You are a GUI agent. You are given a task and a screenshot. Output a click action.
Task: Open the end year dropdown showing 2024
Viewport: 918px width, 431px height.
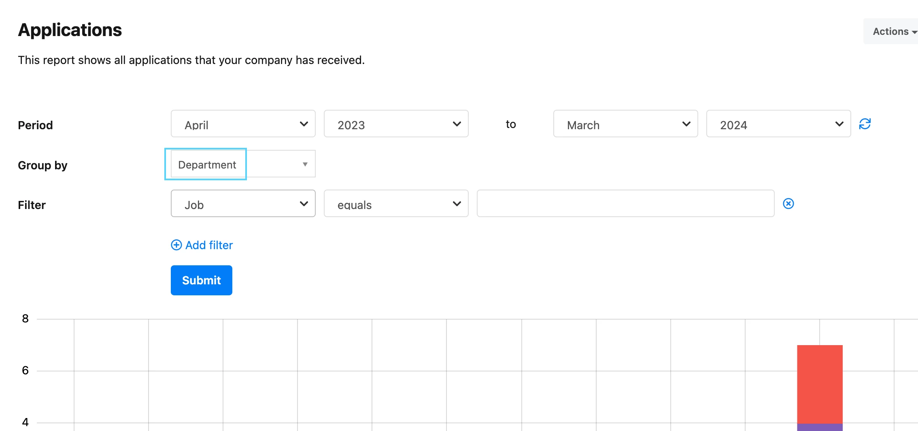tap(778, 124)
